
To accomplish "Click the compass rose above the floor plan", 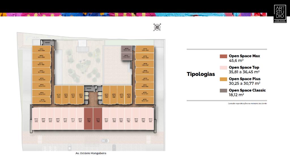I will [157, 27].
